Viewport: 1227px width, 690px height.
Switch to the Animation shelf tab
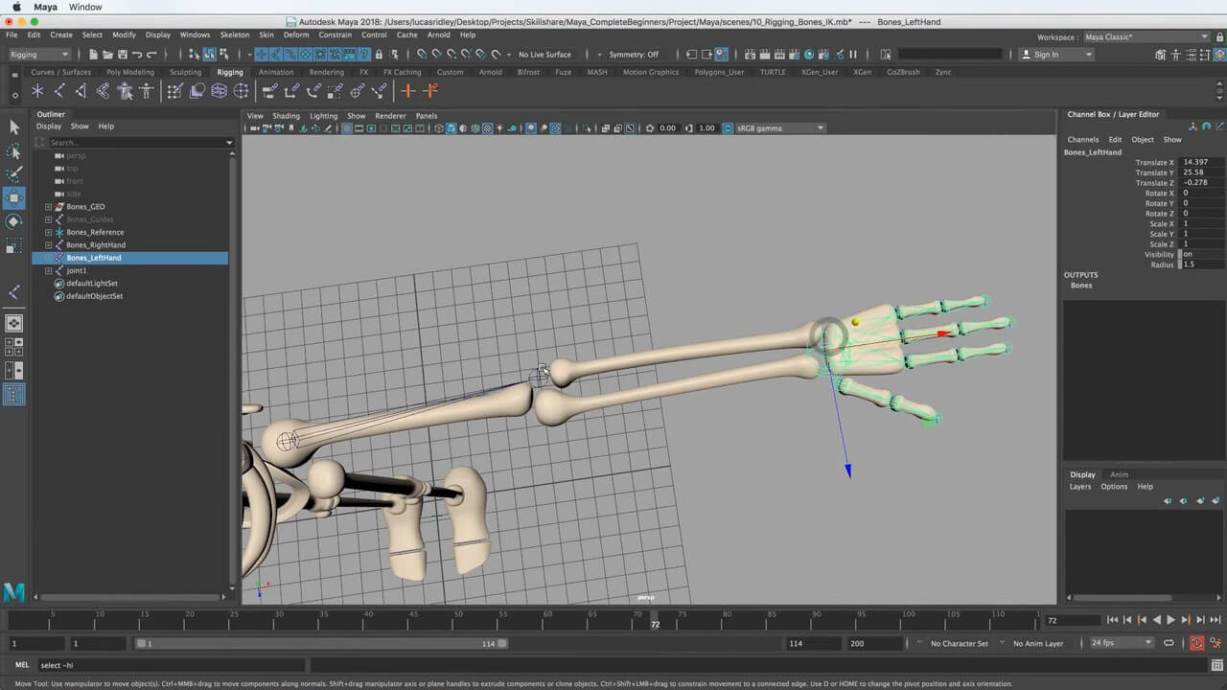pos(276,72)
